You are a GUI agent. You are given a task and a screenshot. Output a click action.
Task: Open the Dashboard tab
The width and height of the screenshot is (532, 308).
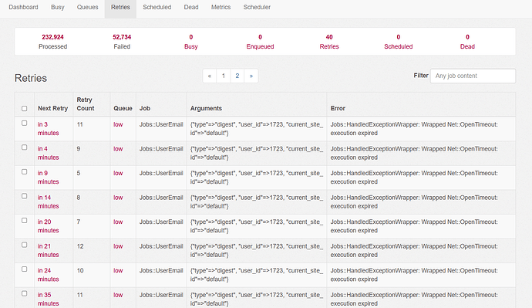pyautogui.click(x=23, y=7)
